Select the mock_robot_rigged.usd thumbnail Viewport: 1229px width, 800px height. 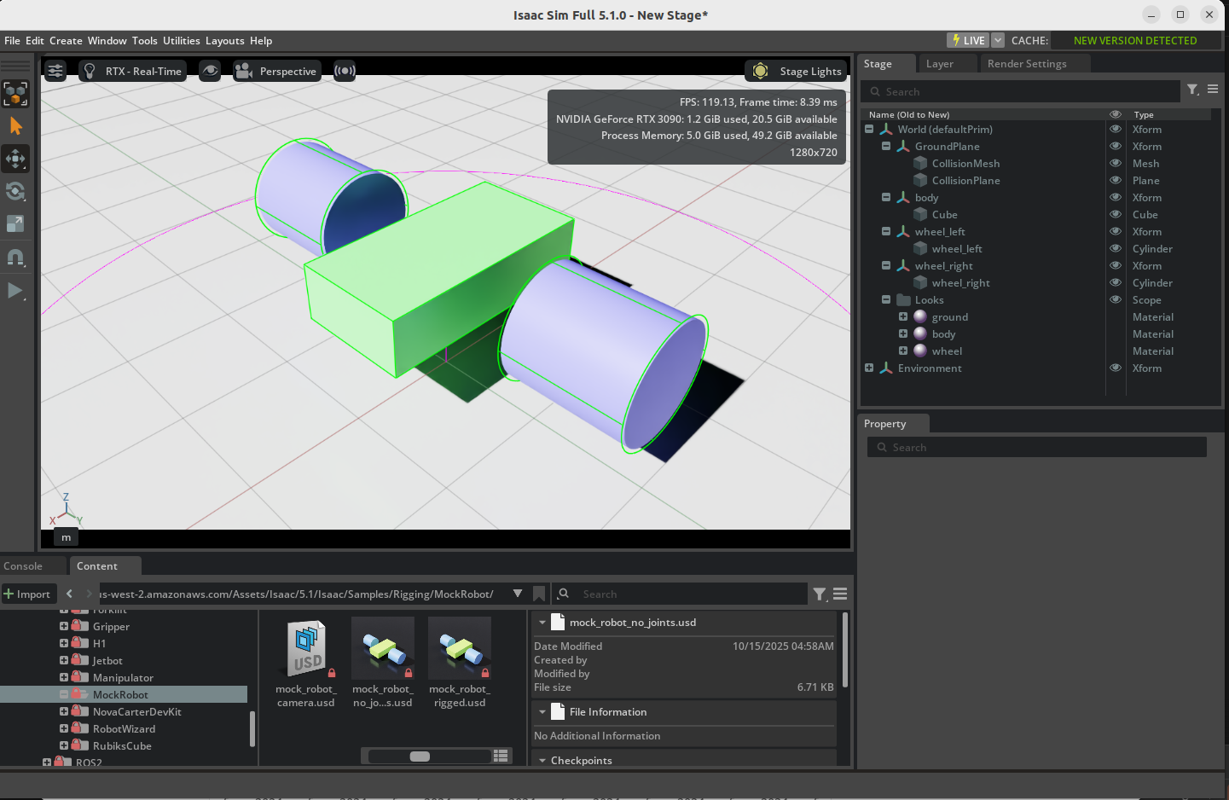[460, 648]
